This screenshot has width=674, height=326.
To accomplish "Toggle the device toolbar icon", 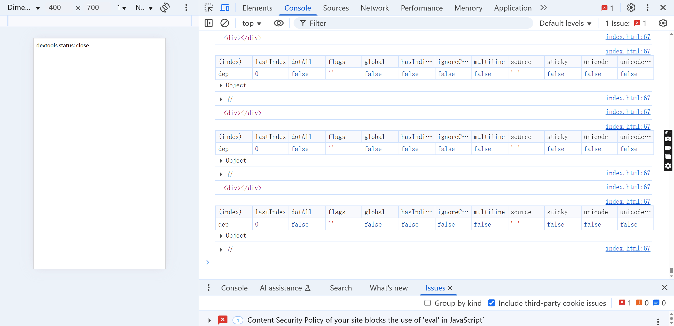I will click(x=225, y=8).
